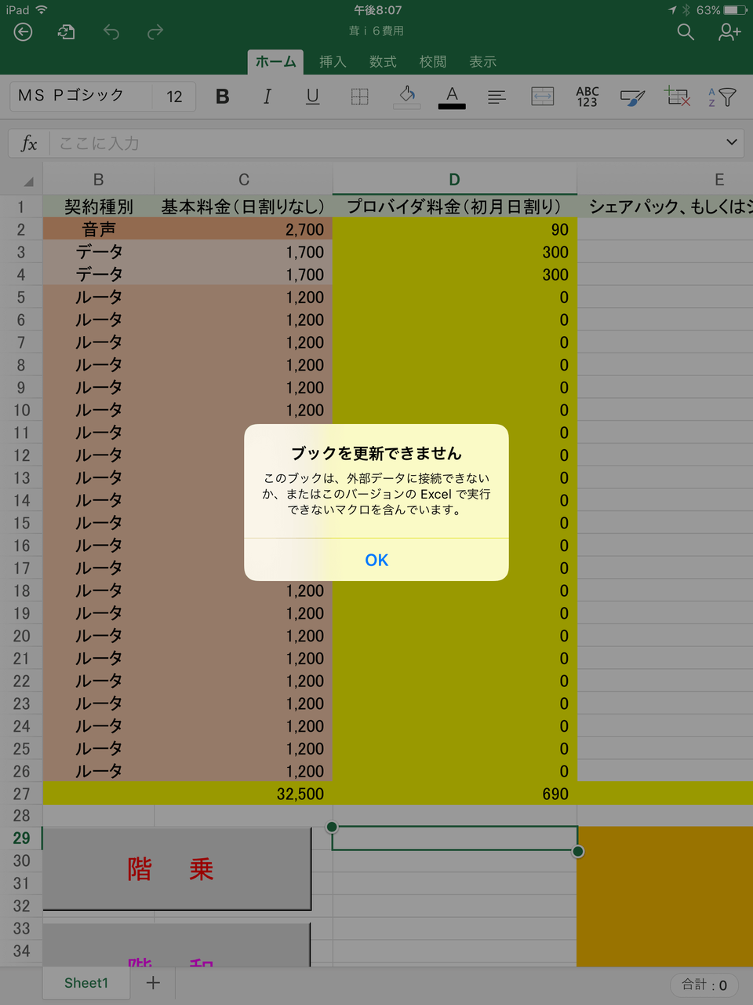753x1005 pixels.
Task: Switch to the 校閲 tab
Action: coord(433,62)
